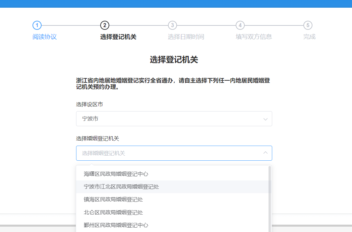The width and height of the screenshot is (352, 232).
Task: Pick 镇海区民政局婚姻登记处 from the dropdown
Action: [x=113, y=200]
